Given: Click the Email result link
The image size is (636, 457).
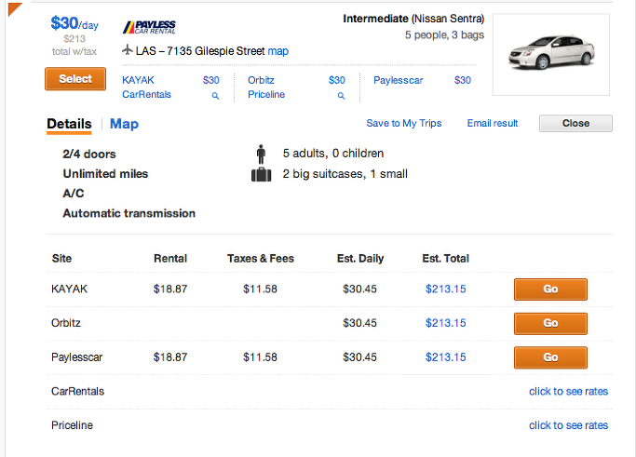Looking at the screenshot, I should [493, 123].
